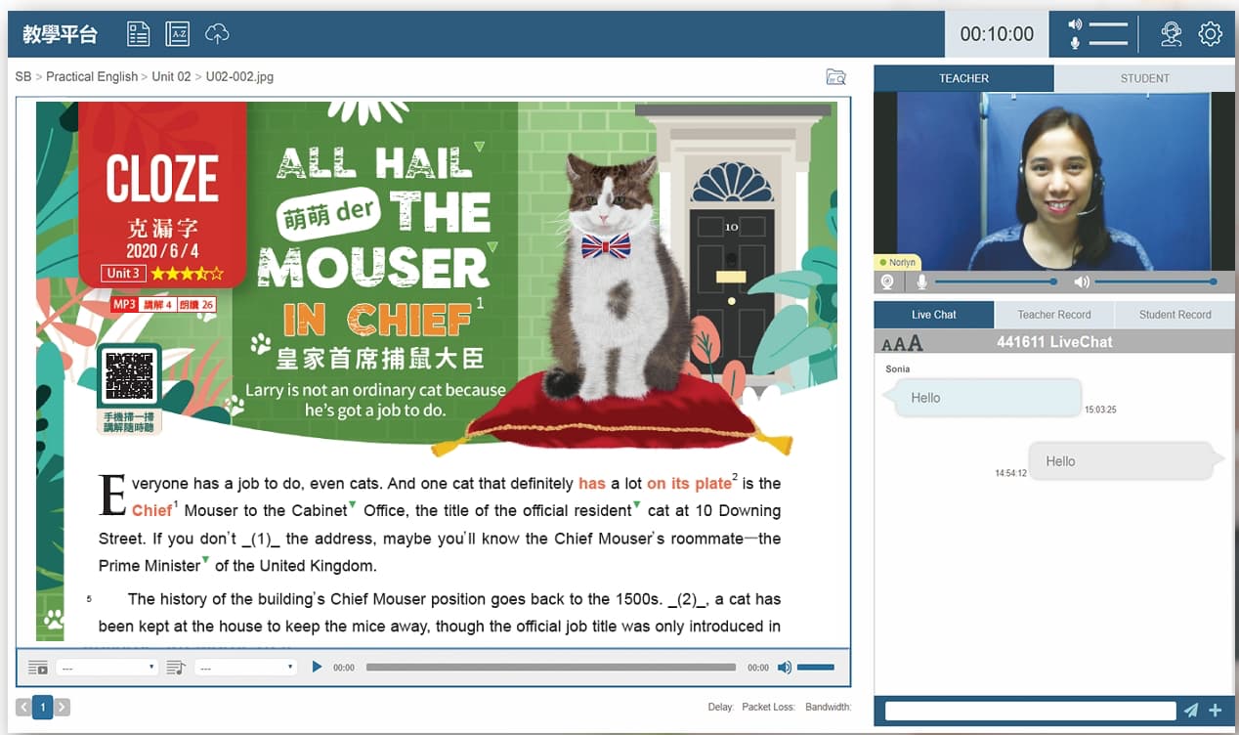Screen dimensions: 1239x735
Task: Switch to the STUDENT video tab
Action: click(1144, 78)
